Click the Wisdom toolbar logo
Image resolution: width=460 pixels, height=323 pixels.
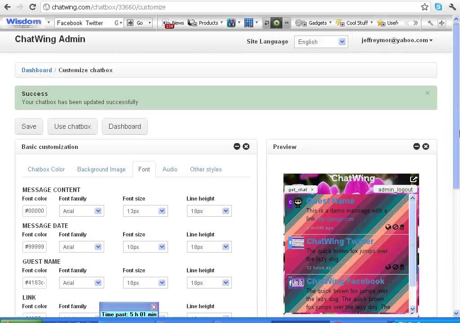pyautogui.click(x=23, y=22)
